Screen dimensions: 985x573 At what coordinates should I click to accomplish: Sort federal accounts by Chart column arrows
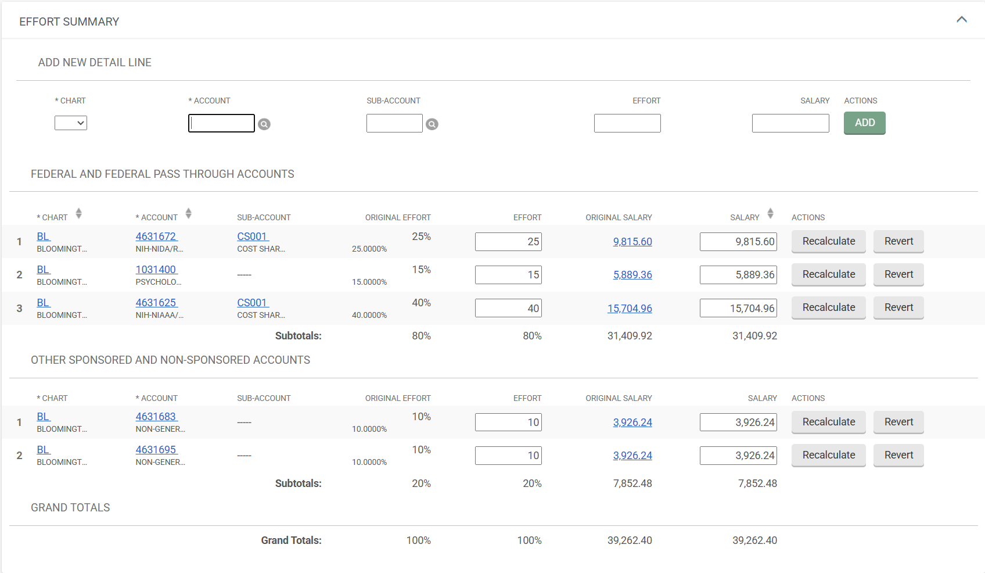pos(78,214)
